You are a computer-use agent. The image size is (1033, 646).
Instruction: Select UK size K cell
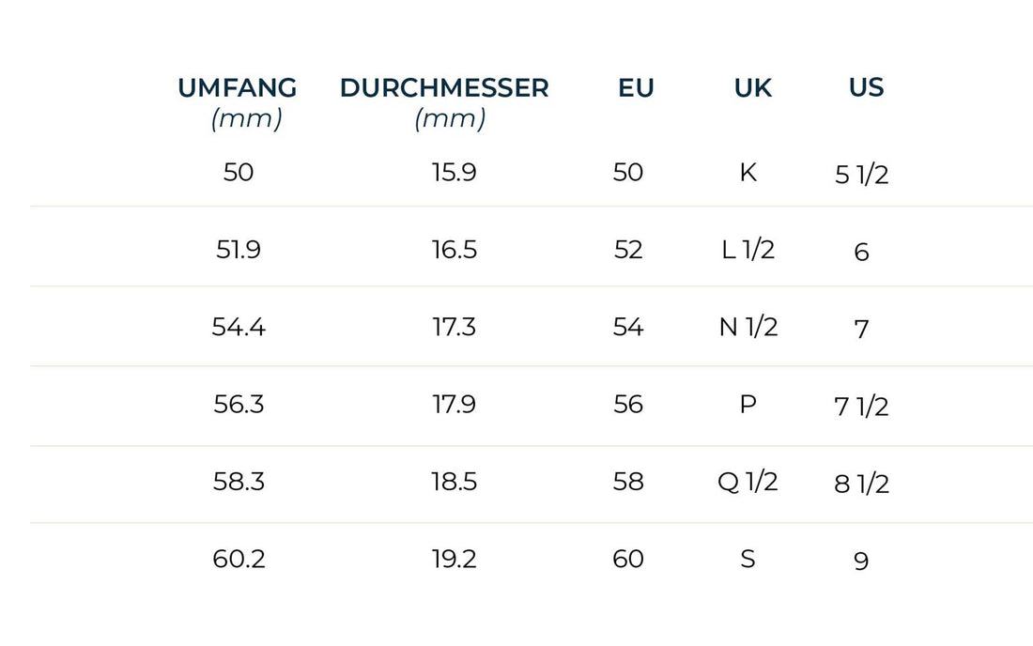[x=748, y=173]
